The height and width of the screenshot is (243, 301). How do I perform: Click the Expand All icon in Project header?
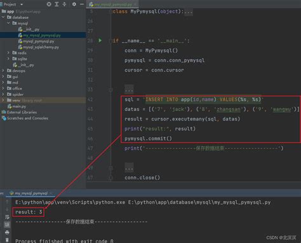pyautogui.click(x=57, y=4)
